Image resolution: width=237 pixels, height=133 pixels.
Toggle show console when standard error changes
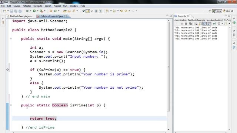point(209,24)
